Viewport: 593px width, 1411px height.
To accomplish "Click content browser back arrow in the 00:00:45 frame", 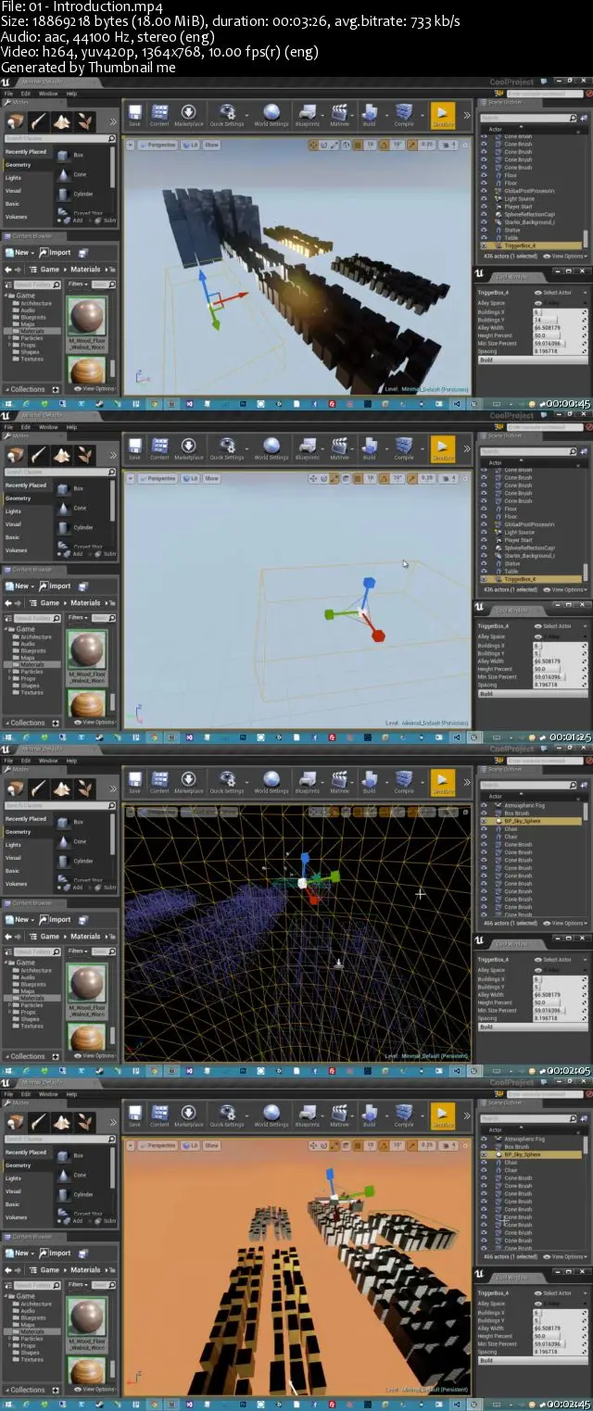I will click(9, 270).
